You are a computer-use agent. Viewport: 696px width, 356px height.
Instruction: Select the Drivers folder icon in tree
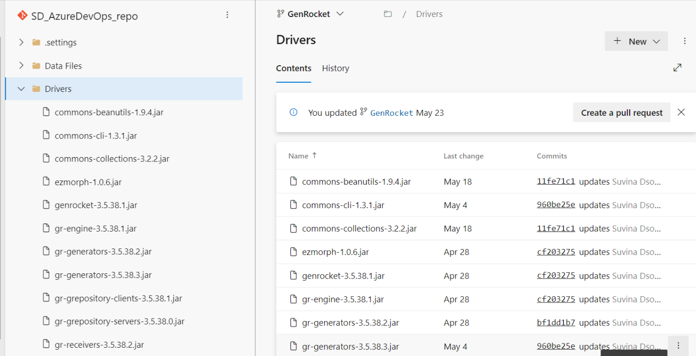point(36,89)
